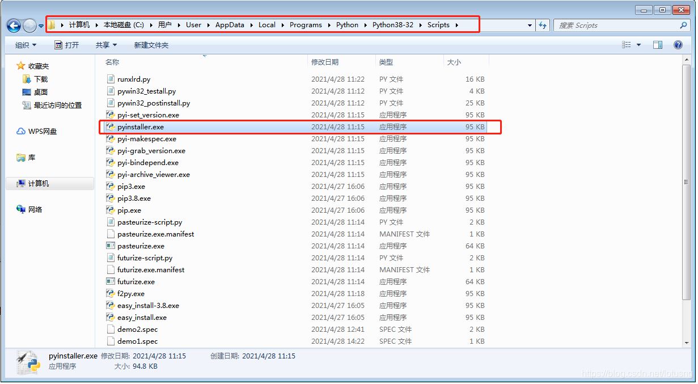
Task: Click the Back navigation arrow button
Action: pyautogui.click(x=14, y=26)
